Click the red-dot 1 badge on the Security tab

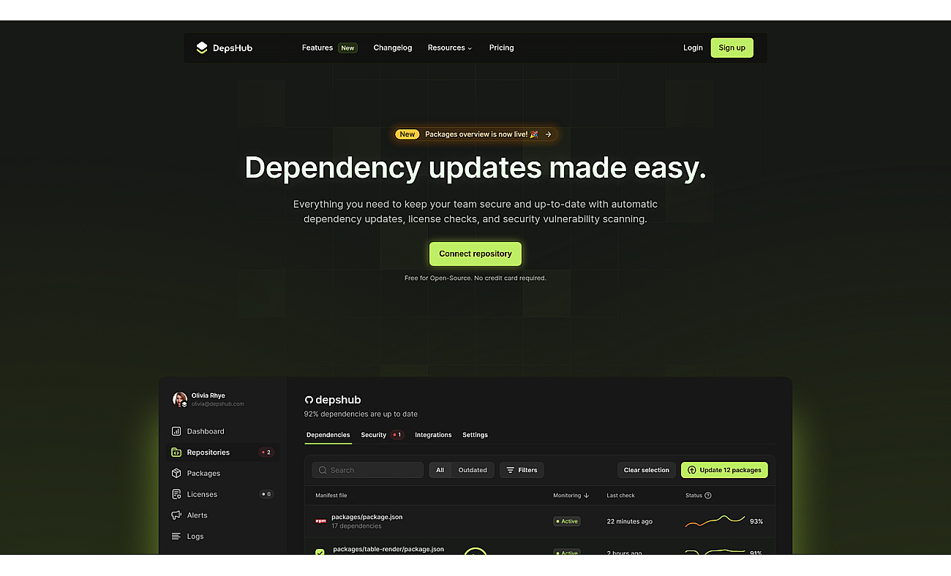396,435
